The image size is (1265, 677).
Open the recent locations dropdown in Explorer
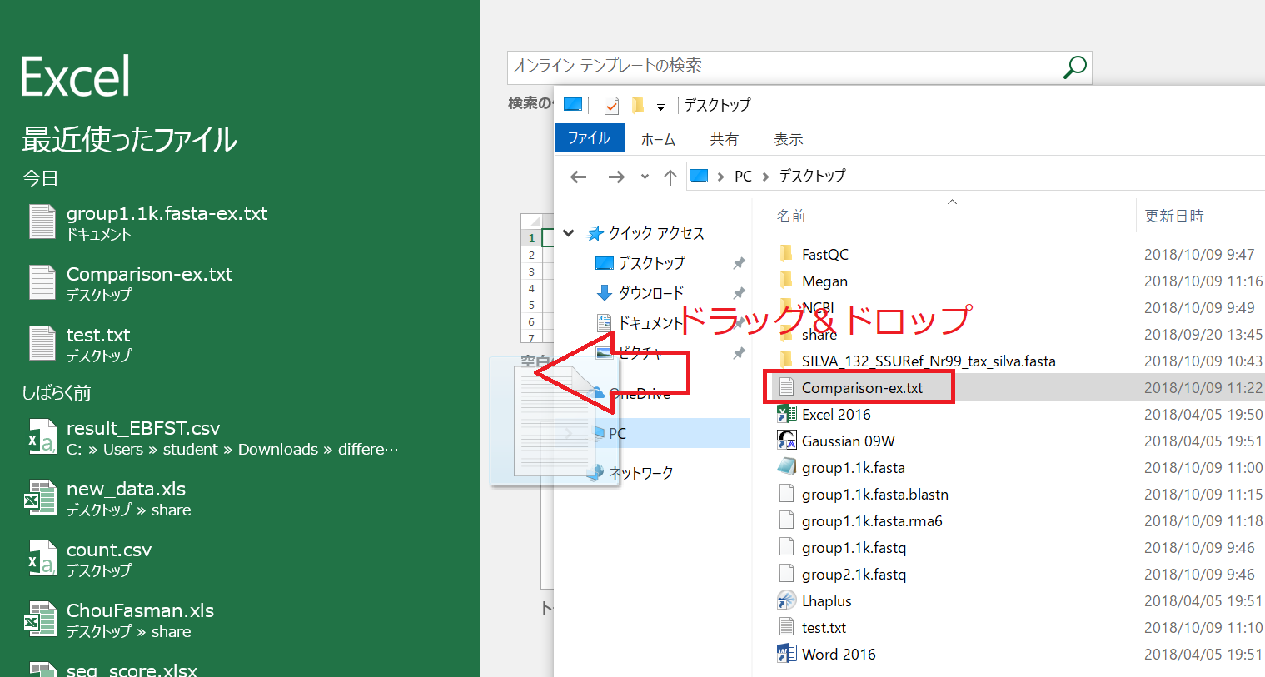(x=645, y=177)
